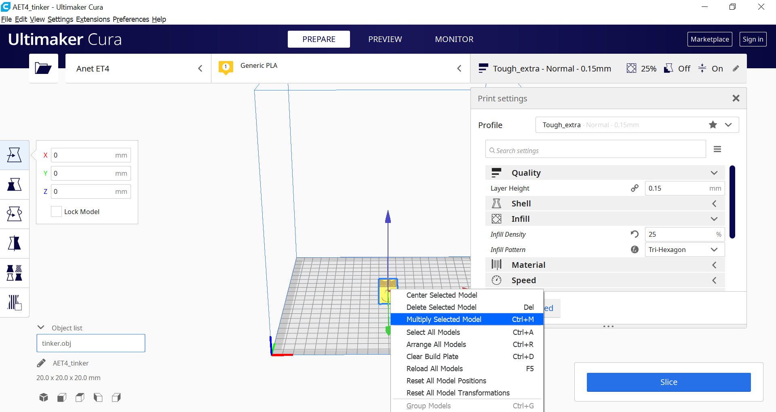Open settings visibility hamburger menu
Screen dimensions: 776x412
click(x=717, y=149)
